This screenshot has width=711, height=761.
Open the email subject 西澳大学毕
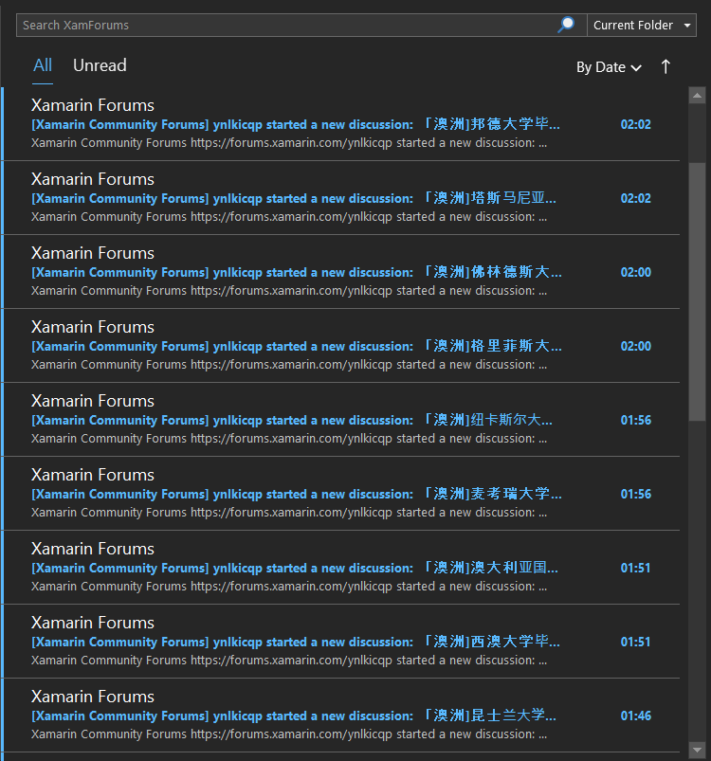tap(296, 642)
